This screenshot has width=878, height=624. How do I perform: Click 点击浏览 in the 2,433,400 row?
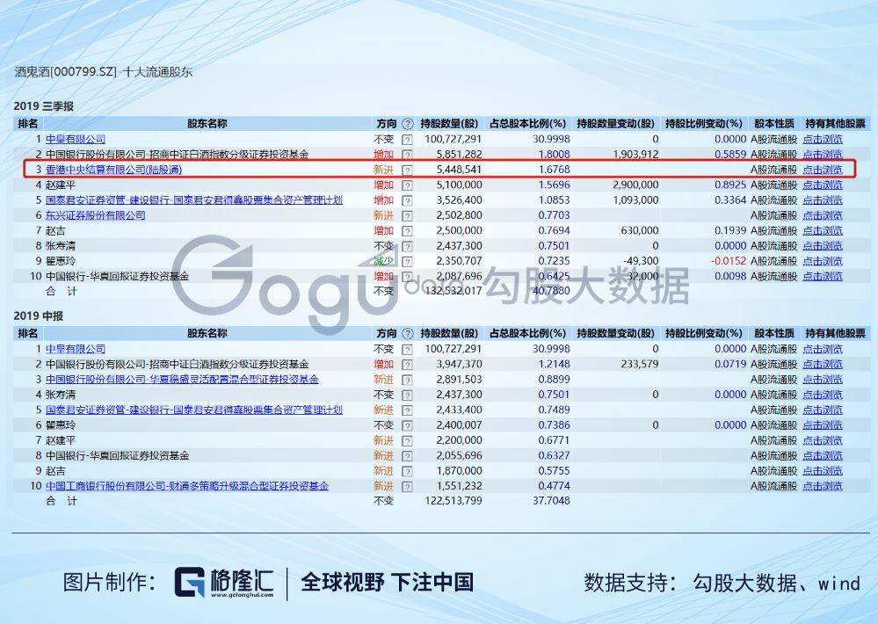pos(823,410)
